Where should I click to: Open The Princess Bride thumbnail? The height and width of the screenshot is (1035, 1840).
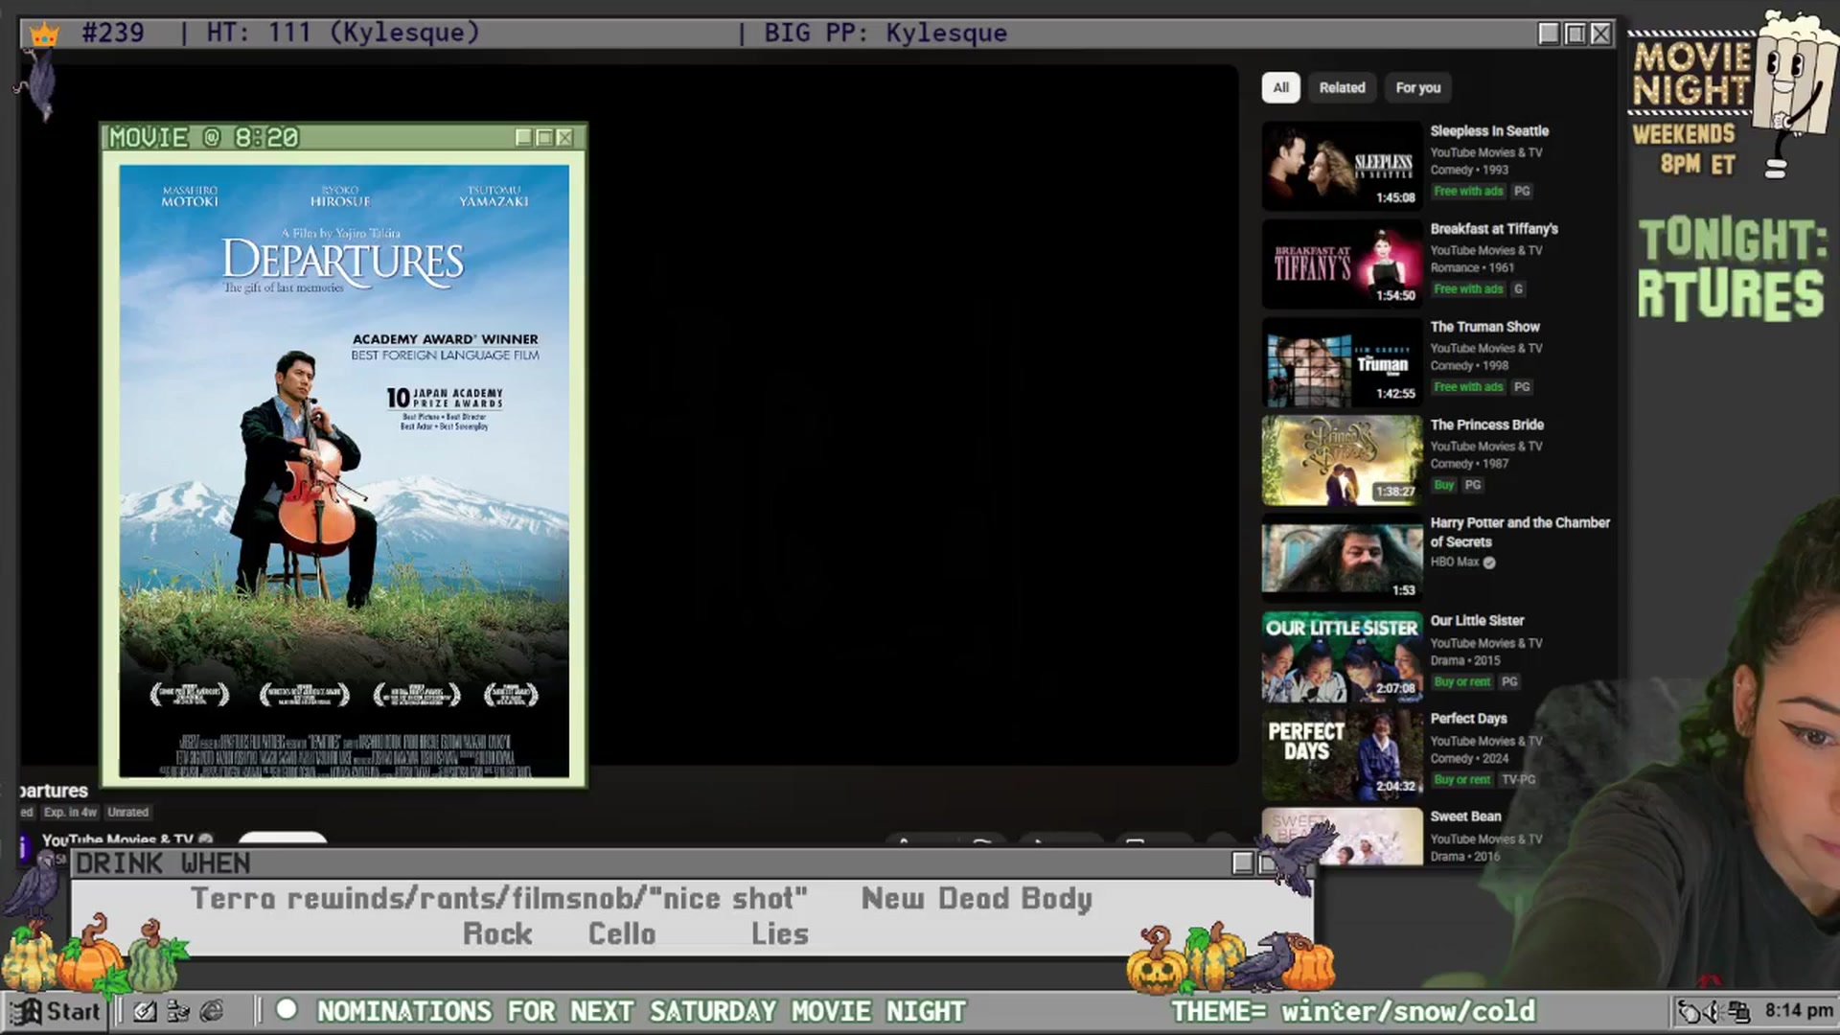1342,460
